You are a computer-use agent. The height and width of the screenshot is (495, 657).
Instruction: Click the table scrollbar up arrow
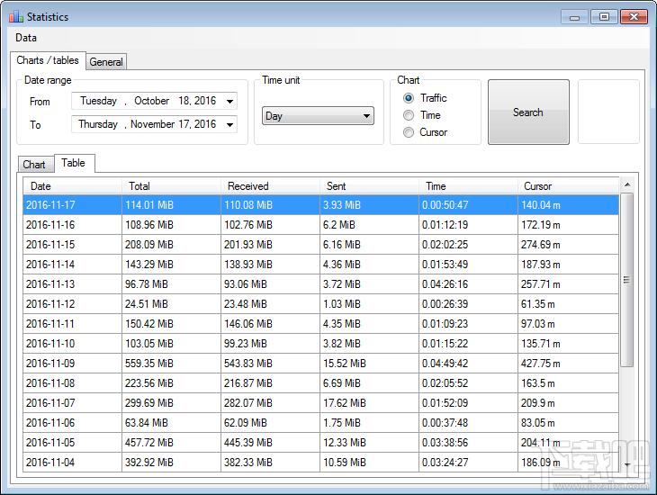626,184
